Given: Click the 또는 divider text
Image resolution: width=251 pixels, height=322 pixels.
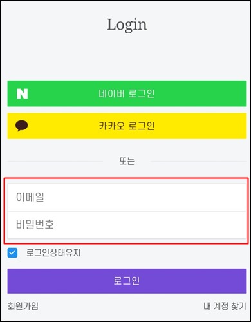Looking at the screenshot, I should (x=127, y=161).
